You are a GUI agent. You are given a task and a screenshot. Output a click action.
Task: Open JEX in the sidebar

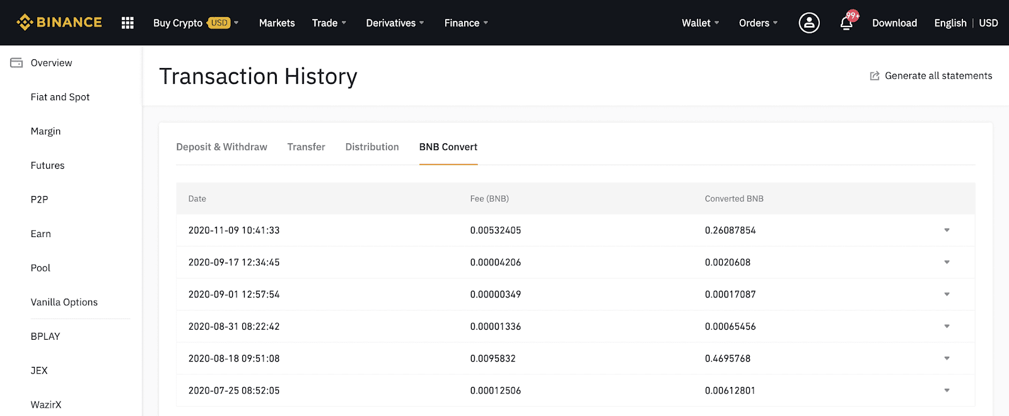[39, 371]
